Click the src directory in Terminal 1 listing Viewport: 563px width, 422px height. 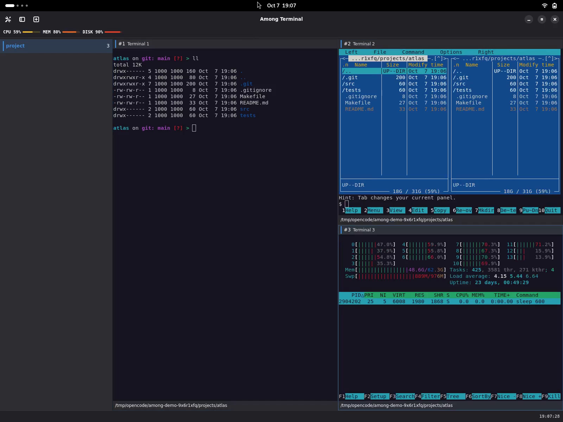tap(245, 109)
